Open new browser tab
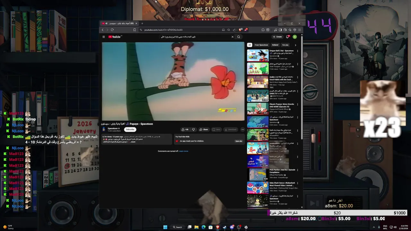 tap(142, 23)
